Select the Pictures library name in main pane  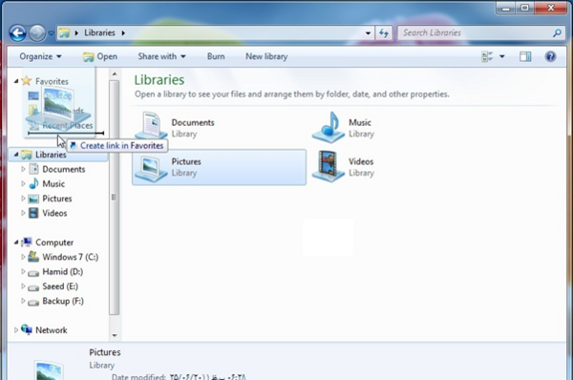pyautogui.click(x=186, y=162)
